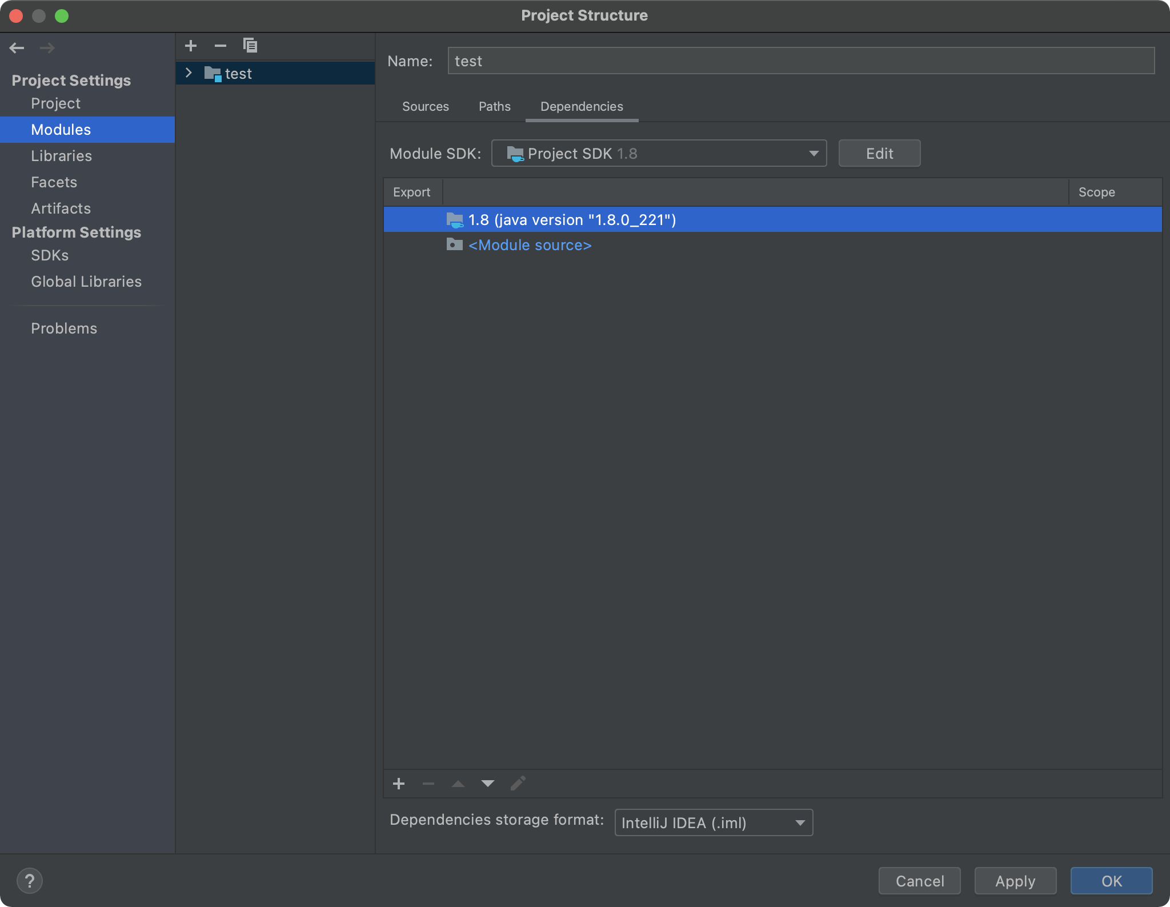Switch to the Sources tab
The image size is (1170, 907).
pos(425,107)
